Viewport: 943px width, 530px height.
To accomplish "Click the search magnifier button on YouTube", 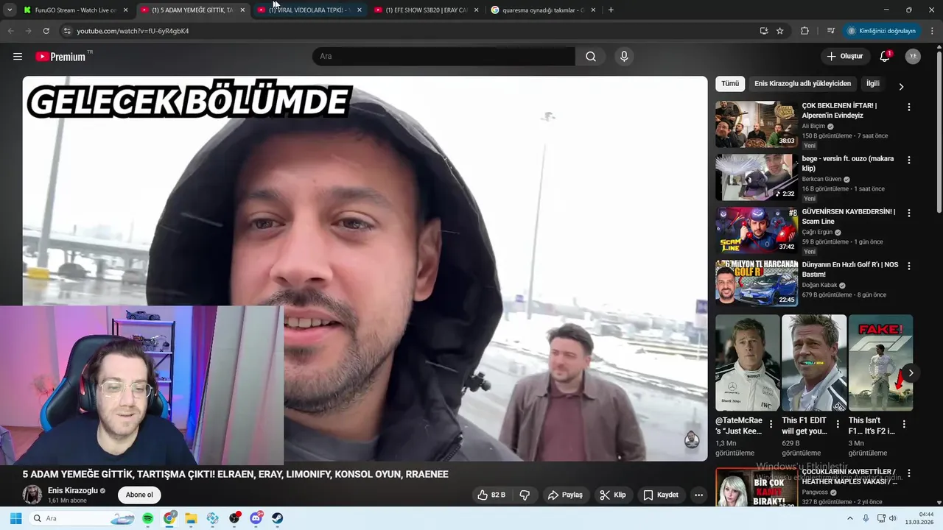I will coord(591,57).
